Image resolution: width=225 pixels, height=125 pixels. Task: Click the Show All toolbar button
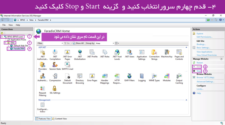(x=78, y=43)
